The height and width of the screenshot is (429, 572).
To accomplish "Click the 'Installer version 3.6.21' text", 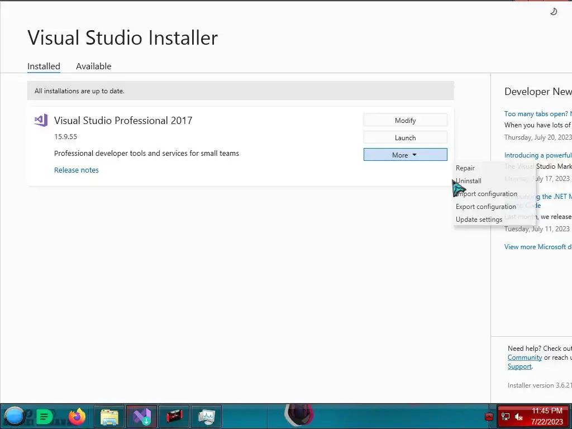I will click(540, 385).
